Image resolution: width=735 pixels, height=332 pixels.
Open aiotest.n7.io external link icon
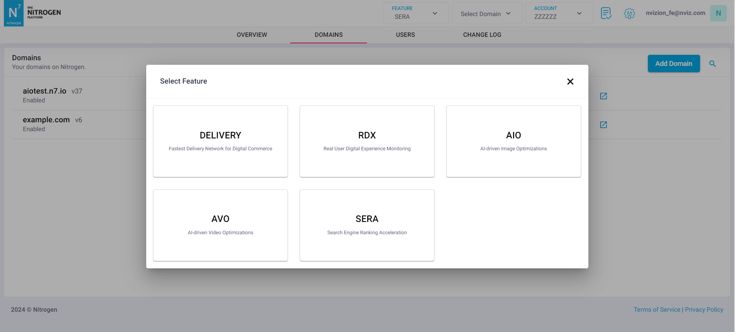[x=603, y=96]
